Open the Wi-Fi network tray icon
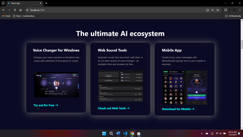The image size is (243, 137). pyautogui.click(x=217, y=133)
